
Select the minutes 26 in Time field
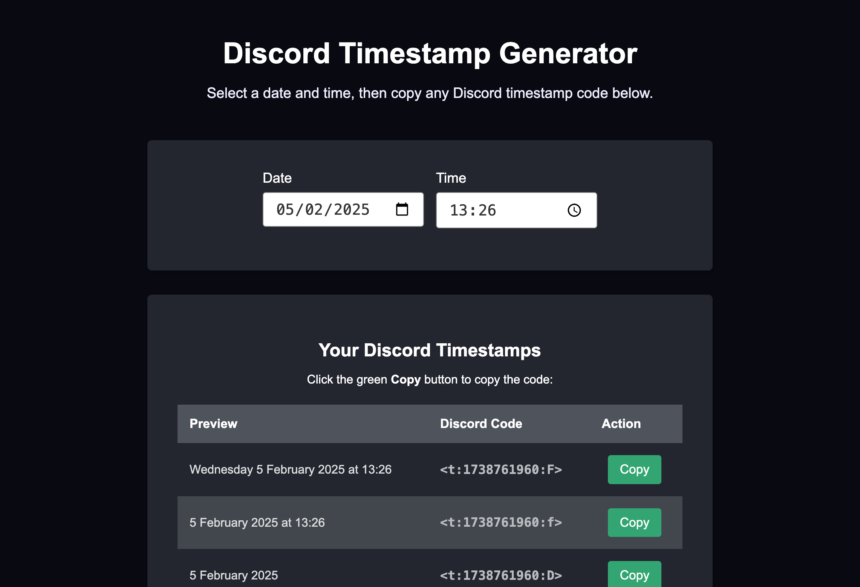pos(487,210)
